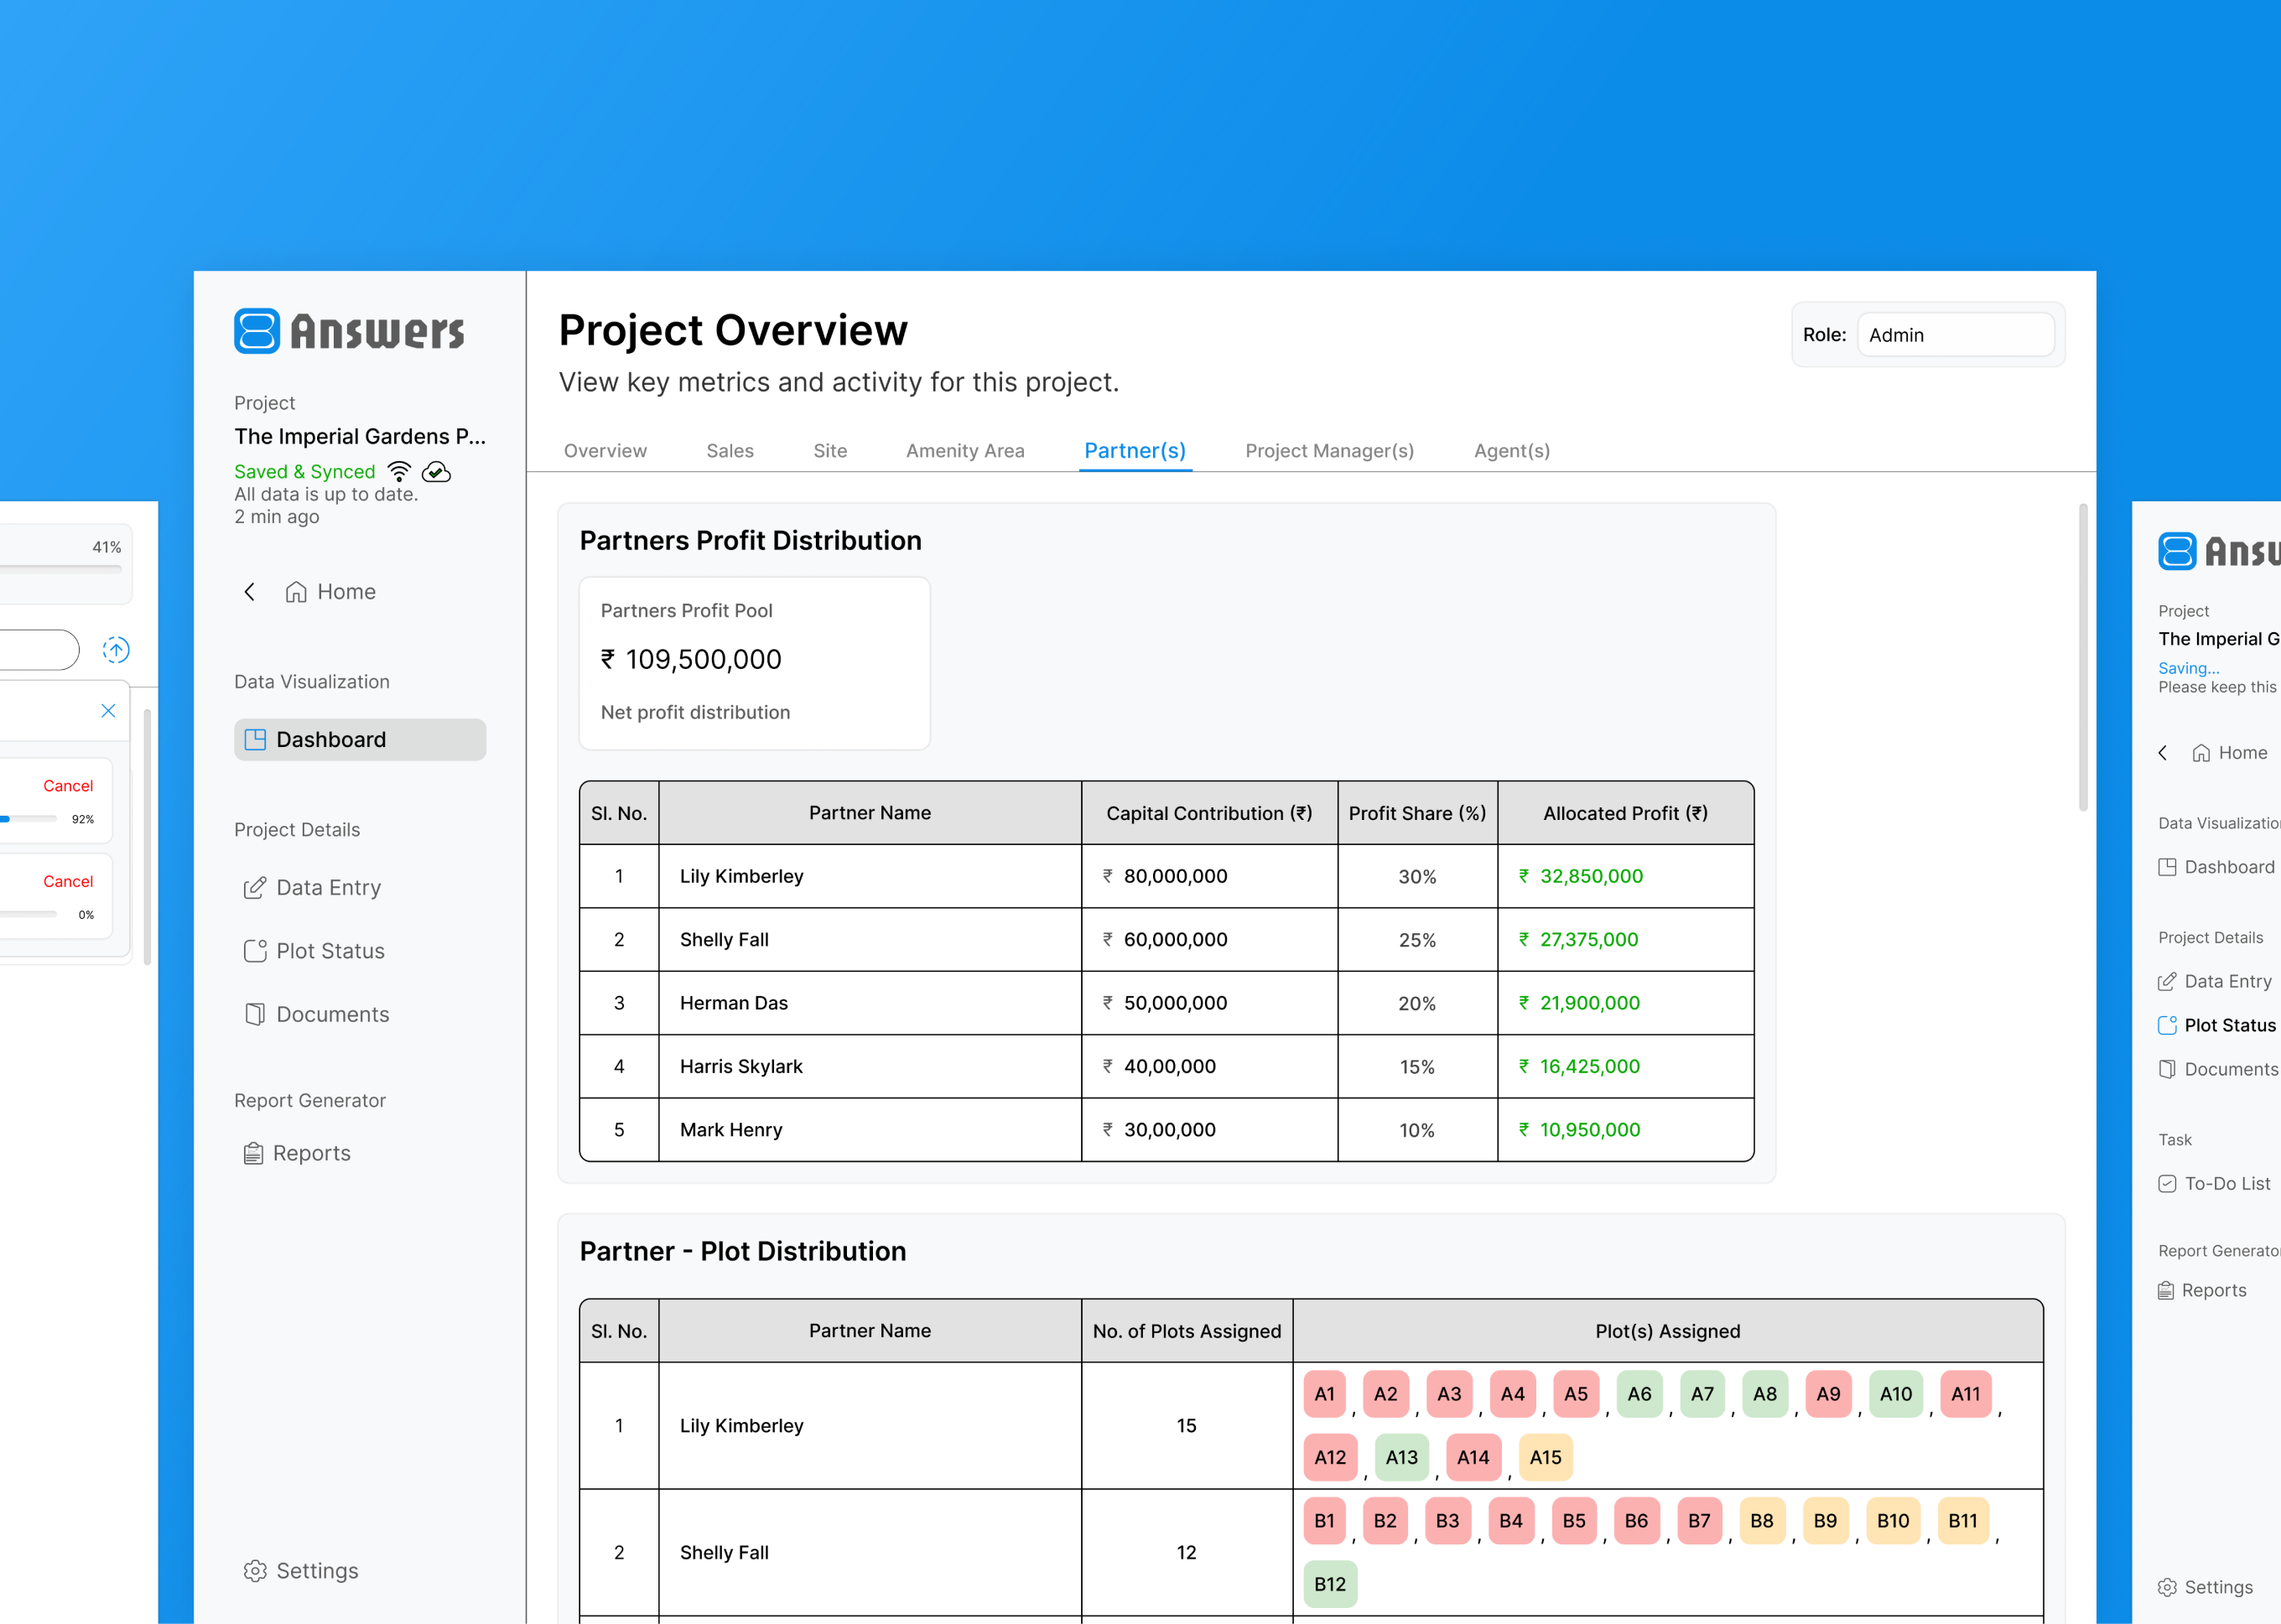
Task: Select plot chip A6 for Lily Kimberley
Action: pos(1639,1394)
